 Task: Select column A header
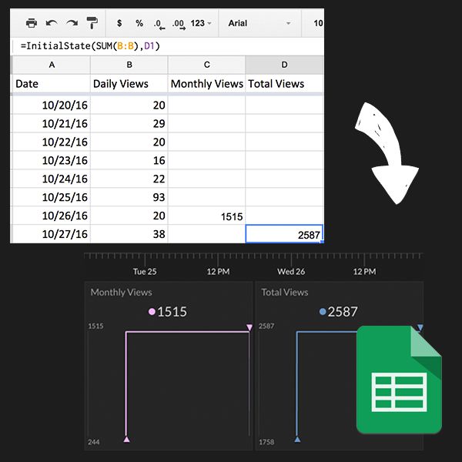click(52, 65)
